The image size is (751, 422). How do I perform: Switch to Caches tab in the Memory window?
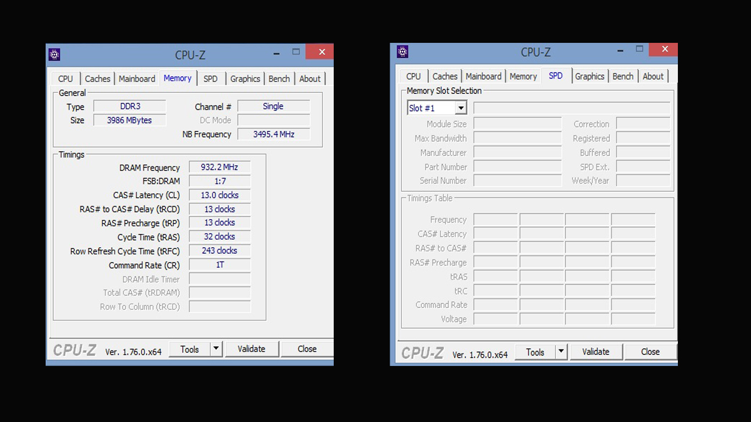[98, 79]
